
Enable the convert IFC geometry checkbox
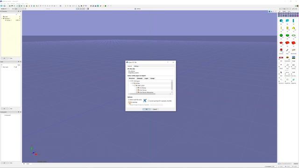point(149,101)
